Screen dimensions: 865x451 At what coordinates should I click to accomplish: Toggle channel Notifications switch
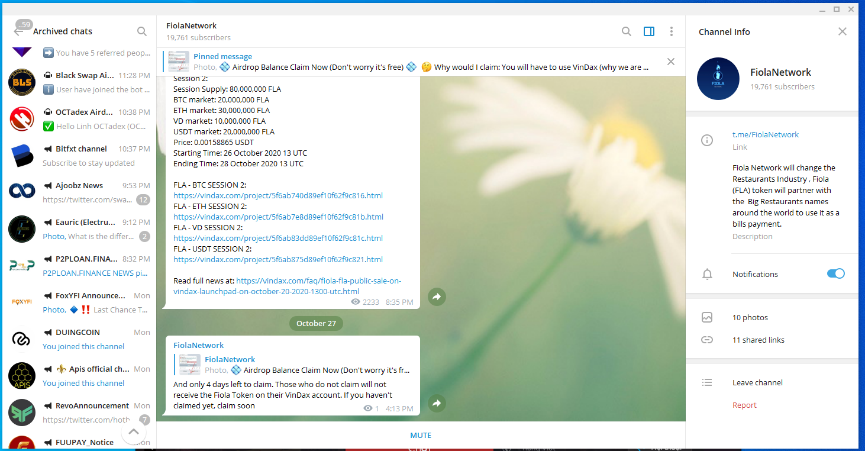836,273
